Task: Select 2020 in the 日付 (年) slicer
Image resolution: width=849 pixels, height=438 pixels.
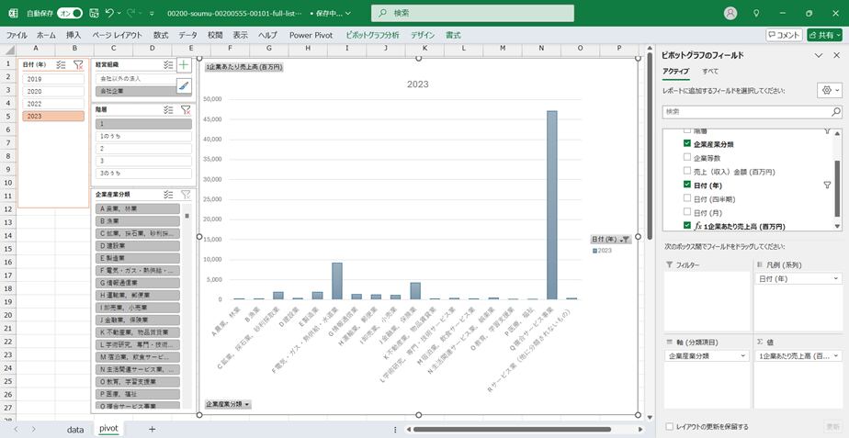Action: click(x=53, y=92)
